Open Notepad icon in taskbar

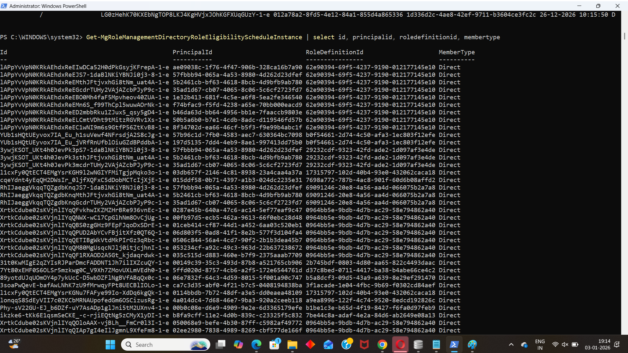coord(436,345)
